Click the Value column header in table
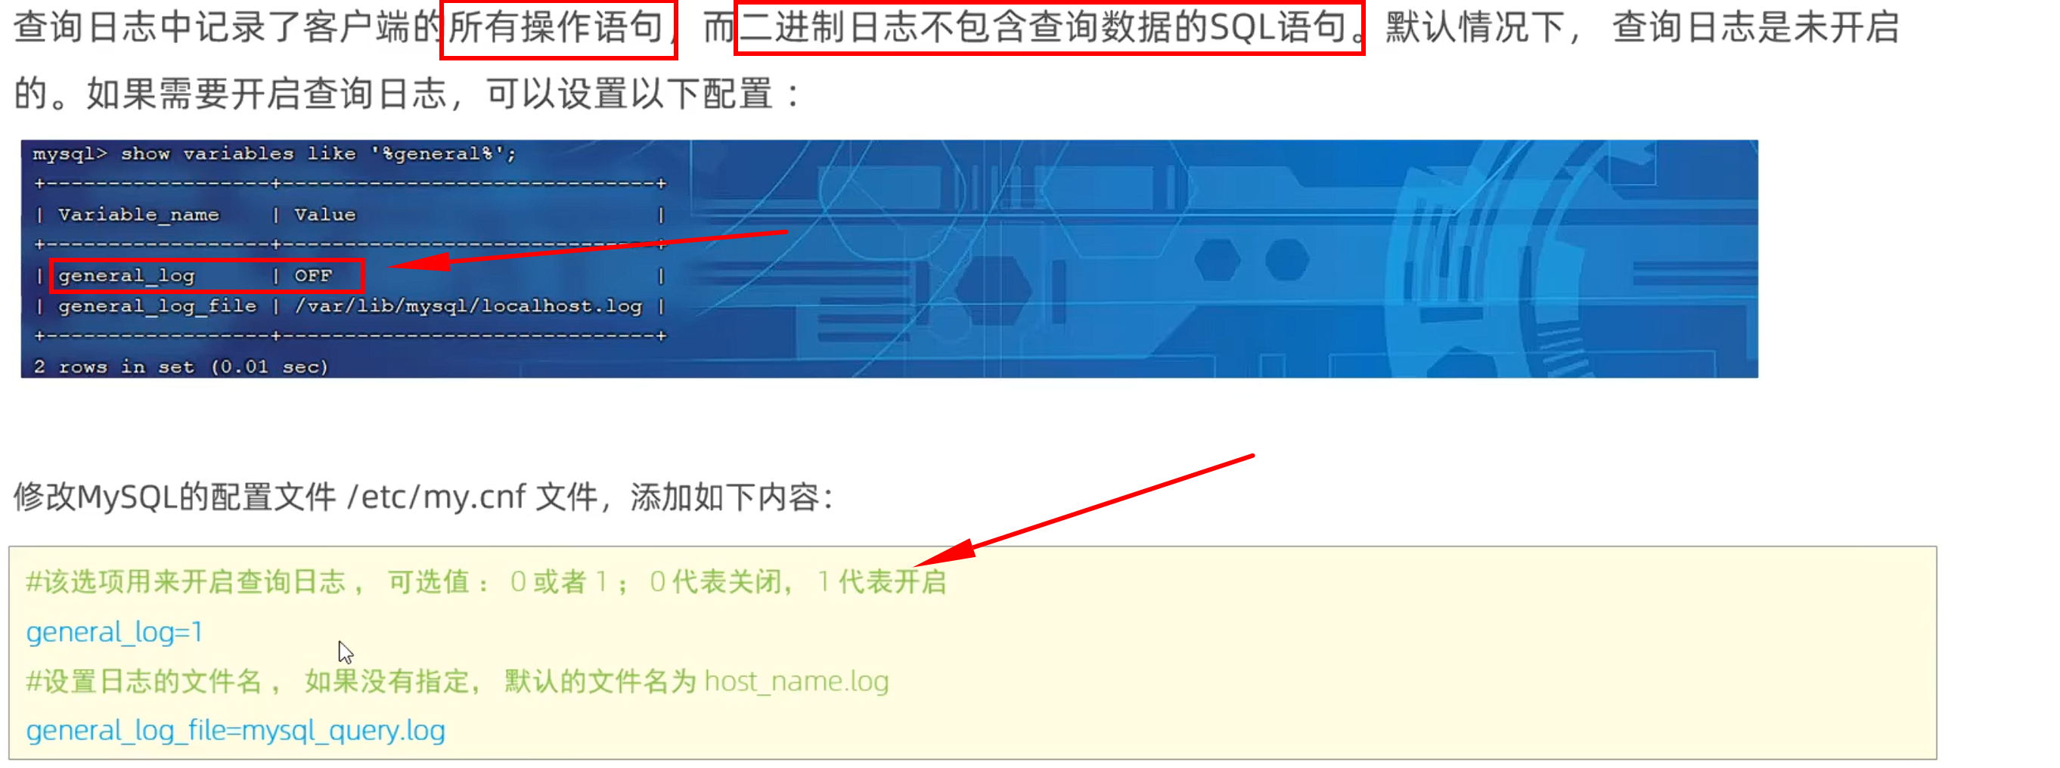 tap(324, 215)
